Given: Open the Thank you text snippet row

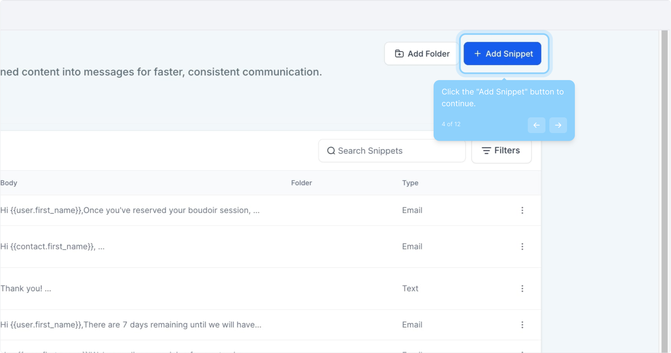Looking at the screenshot, I should [26, 289].
